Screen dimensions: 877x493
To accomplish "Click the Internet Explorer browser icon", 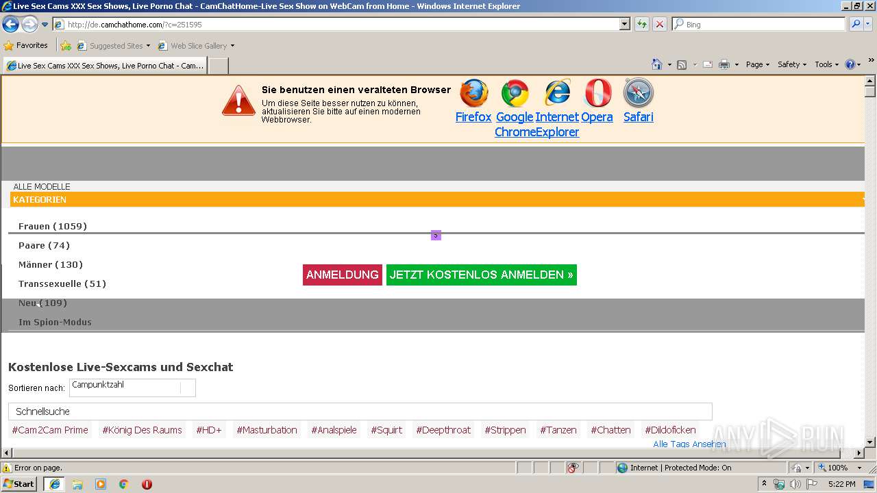I will [557, 94].
